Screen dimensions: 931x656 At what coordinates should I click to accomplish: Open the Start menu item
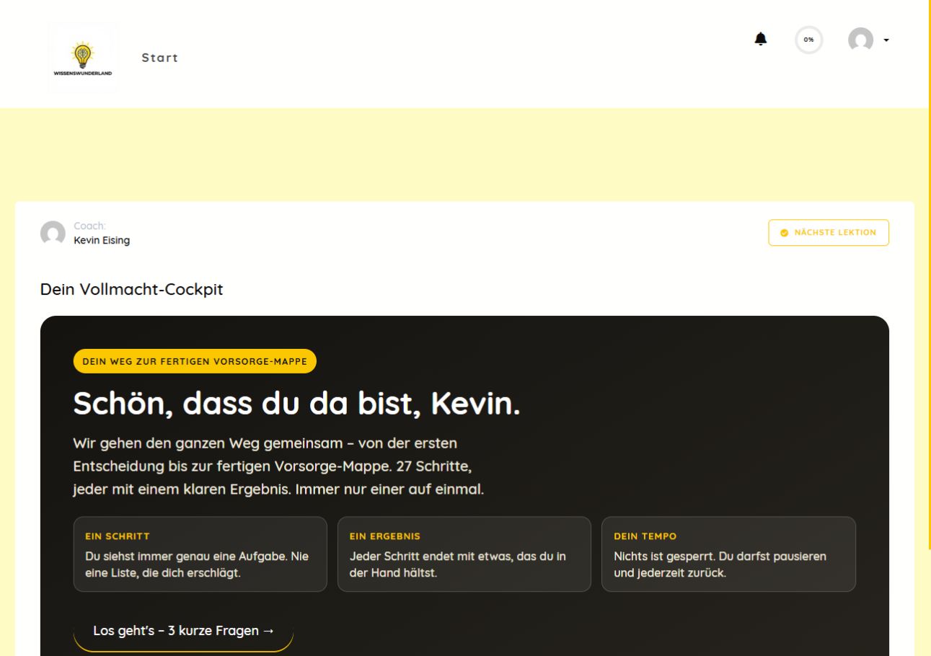click(x=159, y=58)
